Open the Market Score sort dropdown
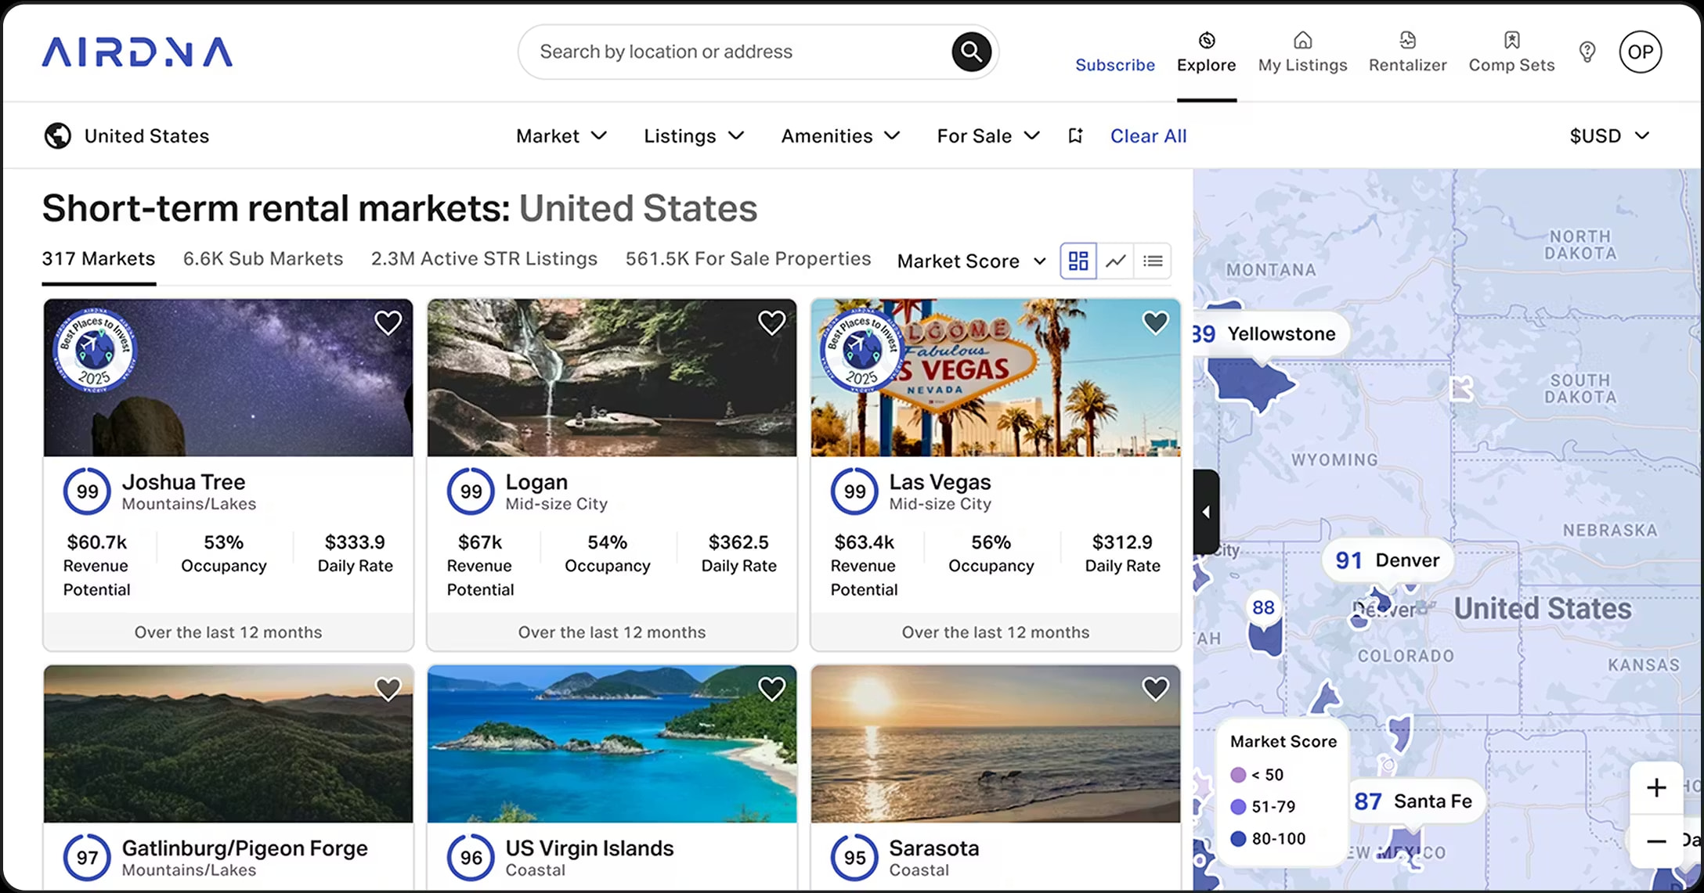Image resolution: width=1704 pixels, height=893 pixels. [x=971, y=261]
